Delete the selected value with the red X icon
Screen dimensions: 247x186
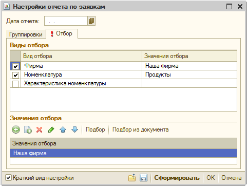(x=40, y=129)
